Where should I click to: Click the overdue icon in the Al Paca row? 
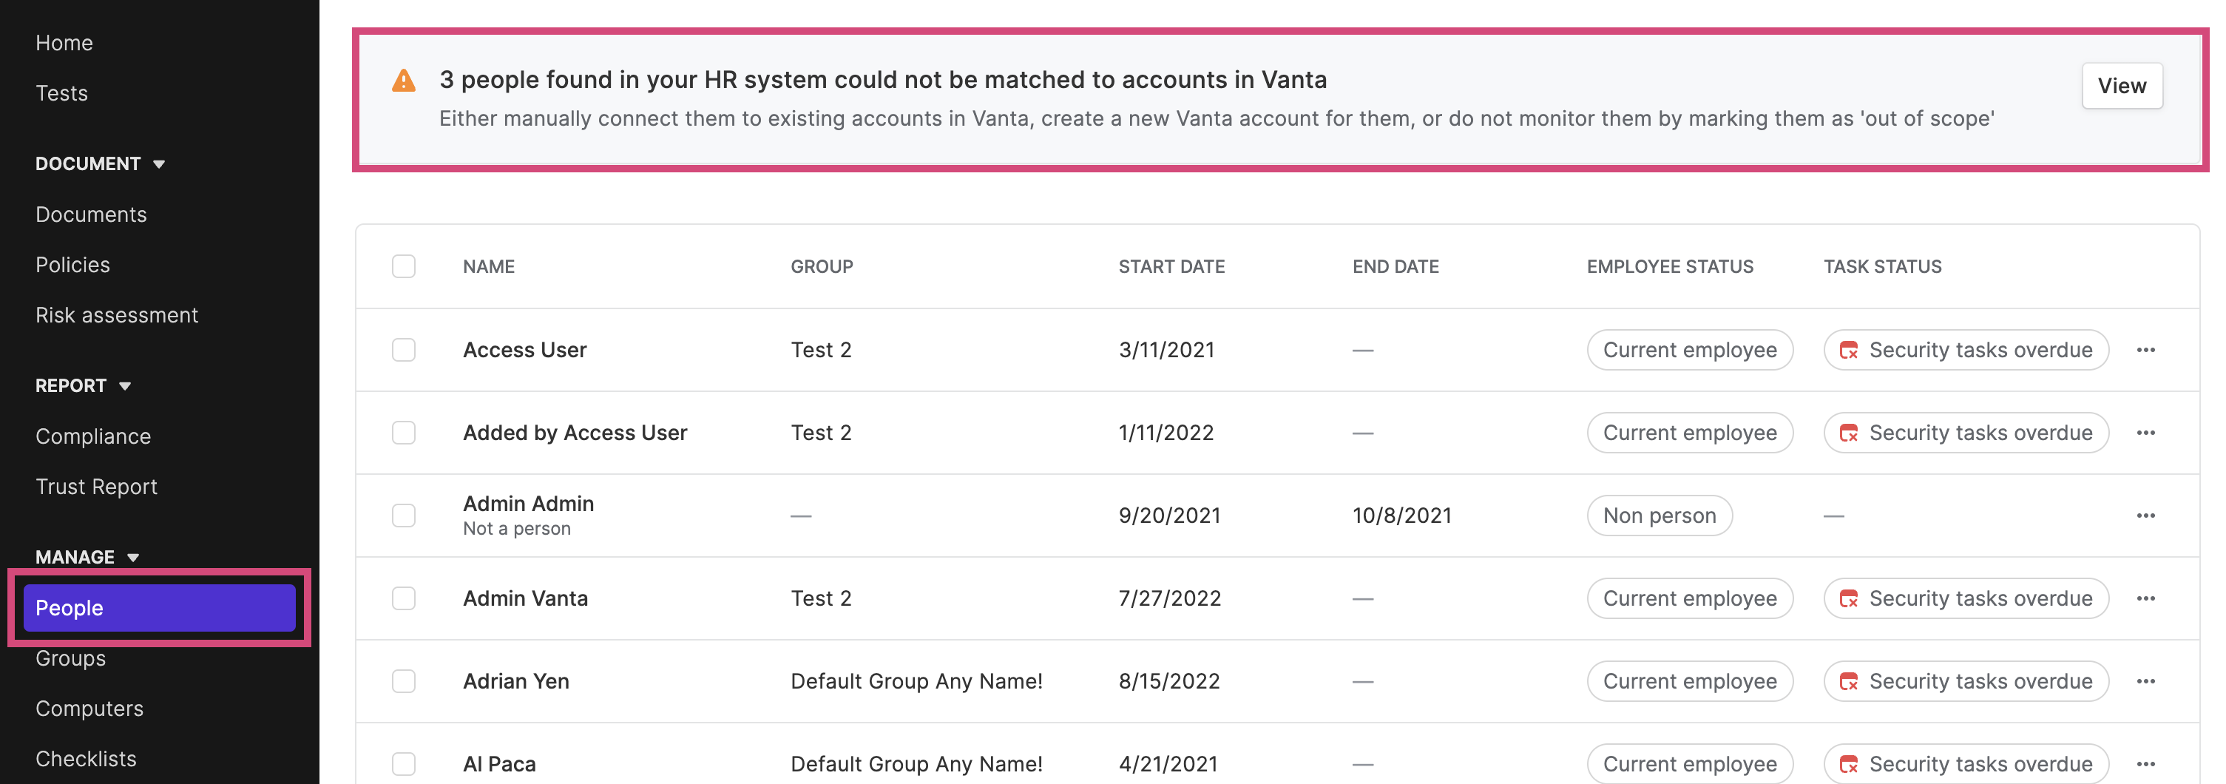pyautogui.click(x=1848, y=765)
